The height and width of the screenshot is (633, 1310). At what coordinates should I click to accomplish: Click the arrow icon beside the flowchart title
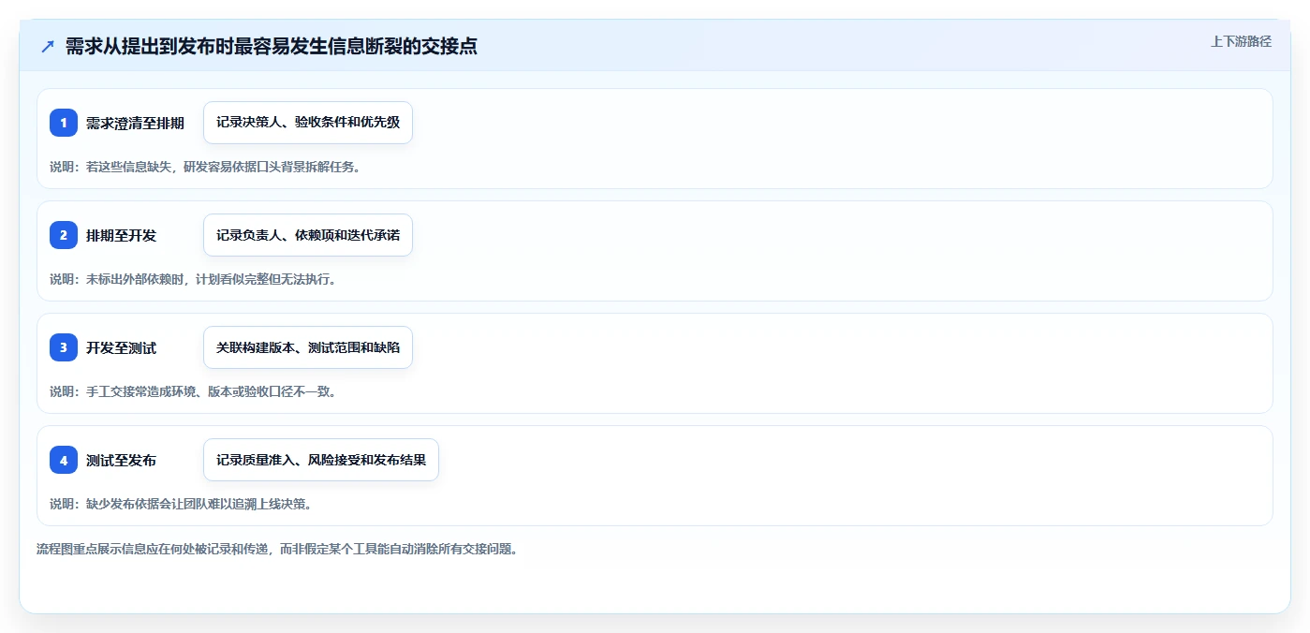[x=48, y=47]
